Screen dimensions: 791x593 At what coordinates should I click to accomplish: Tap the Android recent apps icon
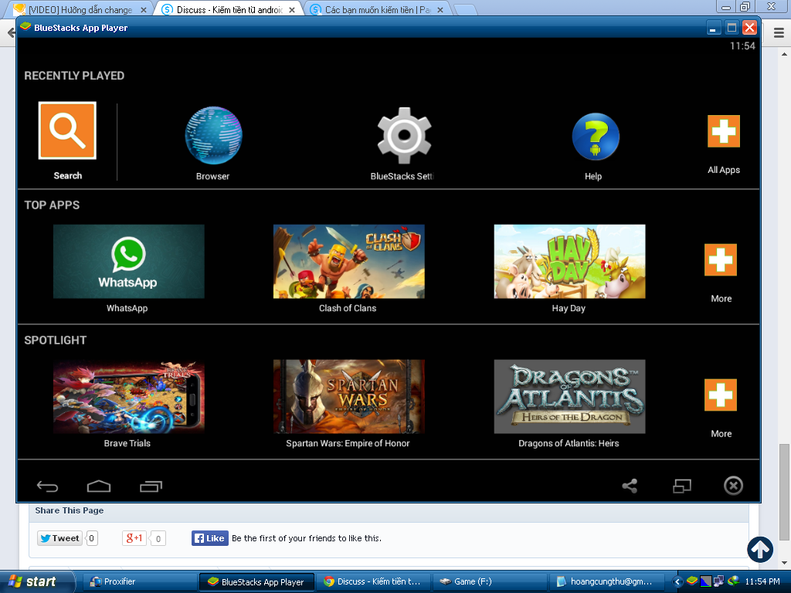151,486
